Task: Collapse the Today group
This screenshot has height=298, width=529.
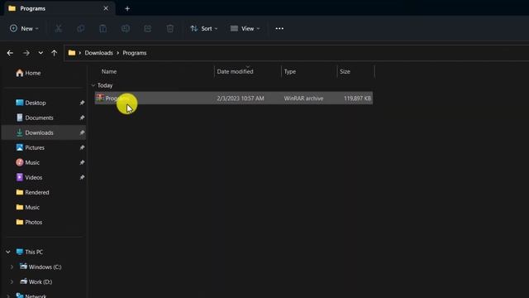Action: (93, 85)
